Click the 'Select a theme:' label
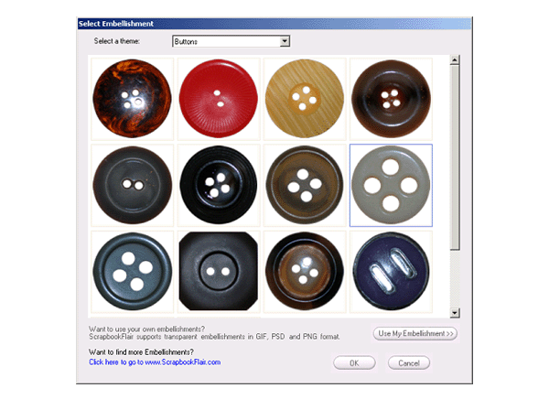Screen dimensions: 549x399 point(117,41)
